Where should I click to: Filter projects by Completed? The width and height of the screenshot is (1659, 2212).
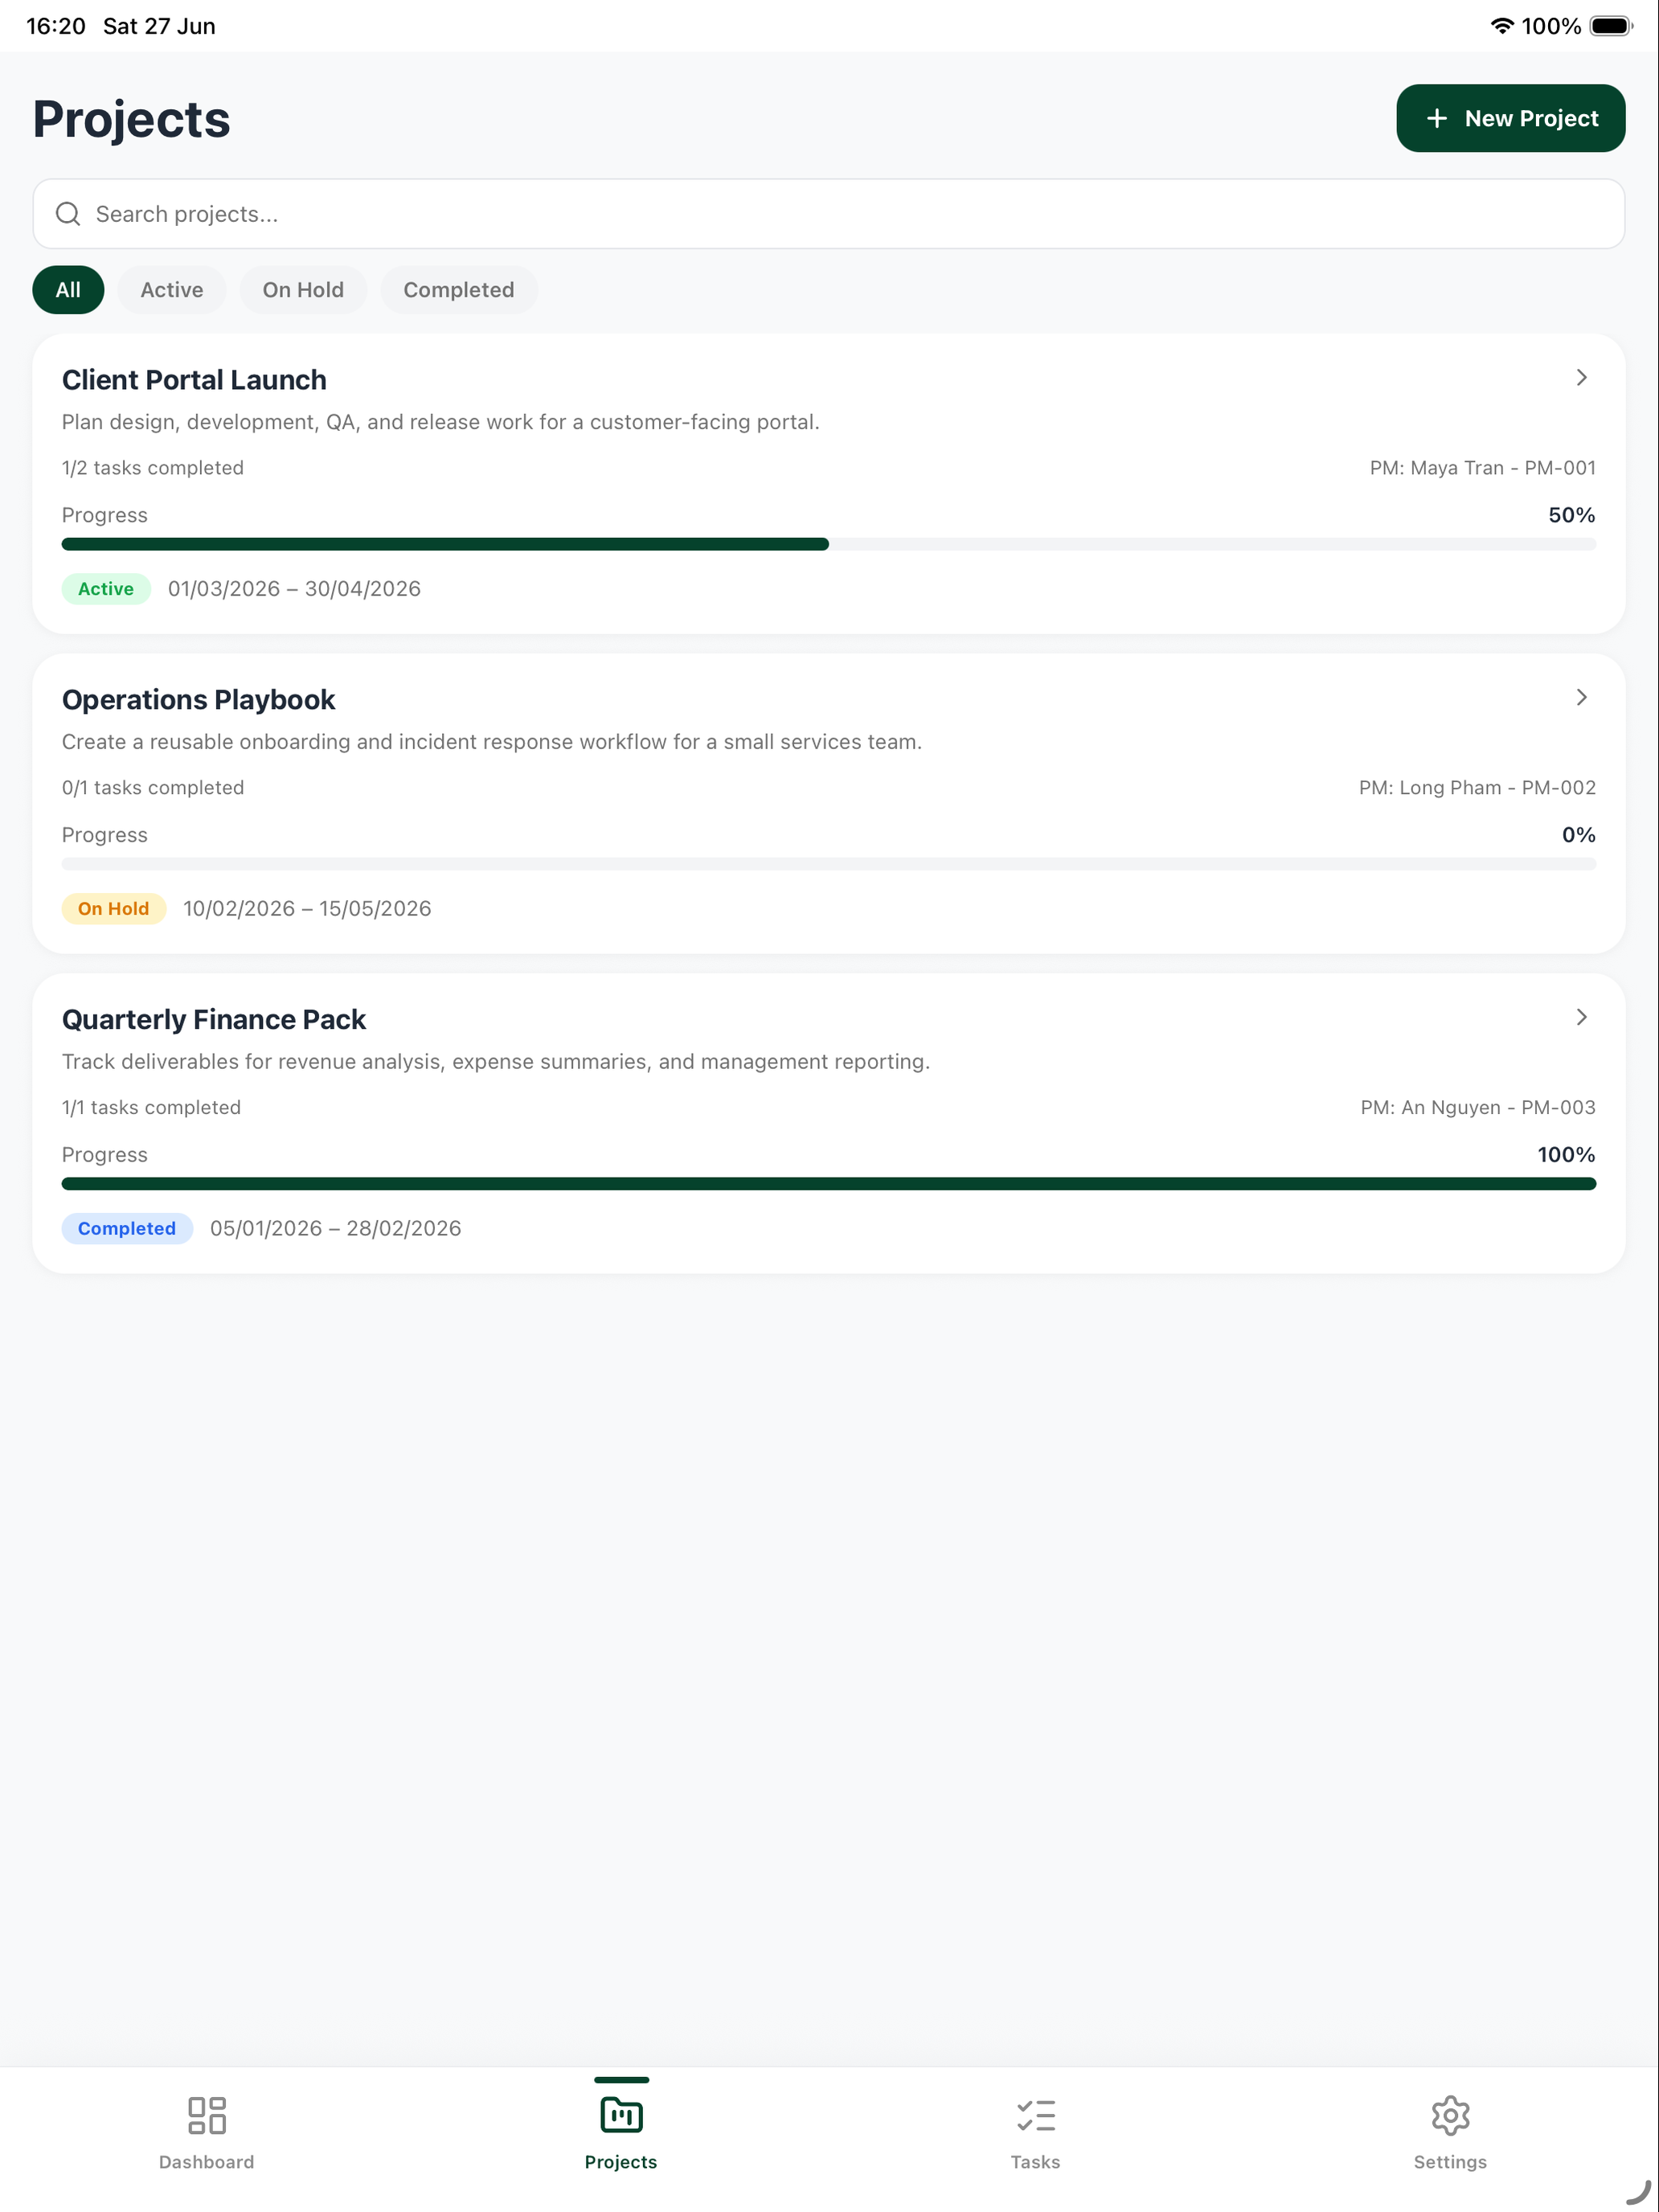click(459, 290)
